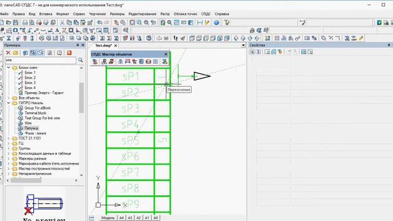The image size is (393, 221).
Task: Click the Print icon in main toolbar
Action: pos(25,23)
